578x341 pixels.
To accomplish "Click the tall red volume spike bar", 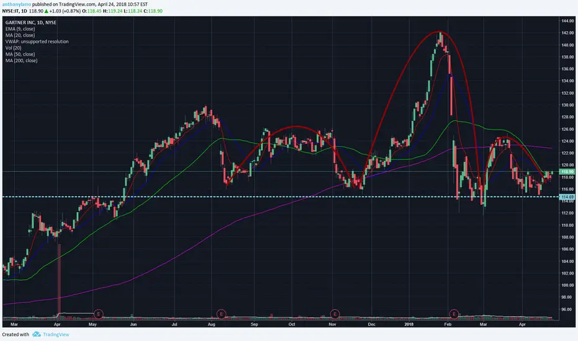I will coord(59,281).
